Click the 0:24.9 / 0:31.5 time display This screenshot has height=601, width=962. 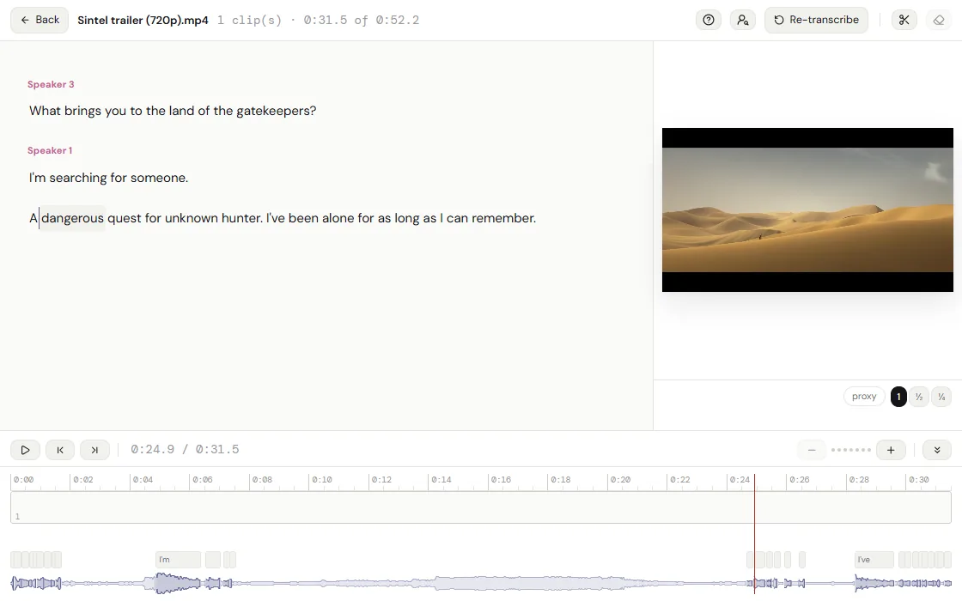[185, 450]
